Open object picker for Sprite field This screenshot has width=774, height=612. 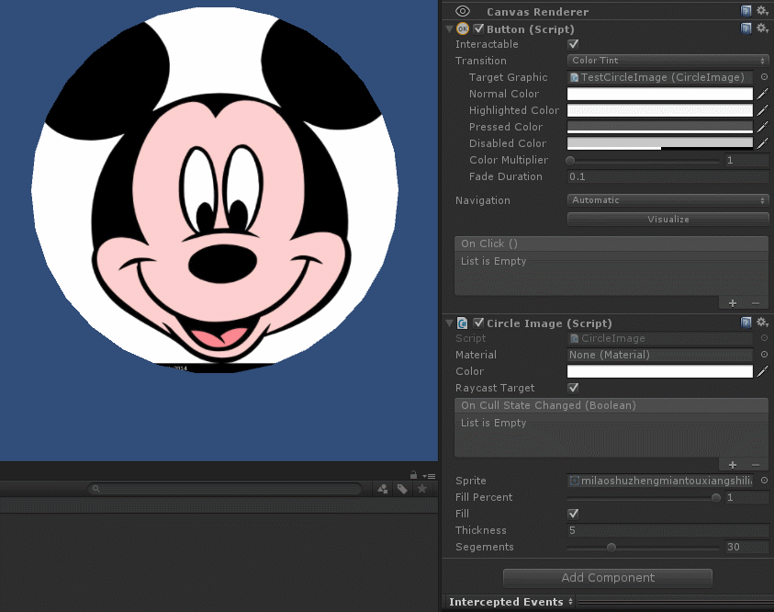(764, 480)
